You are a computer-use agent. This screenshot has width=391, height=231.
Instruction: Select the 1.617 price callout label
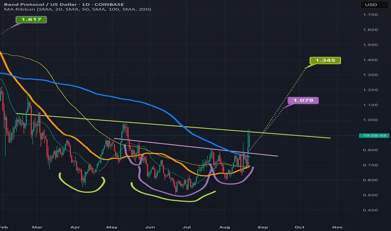tap(31, 19)
